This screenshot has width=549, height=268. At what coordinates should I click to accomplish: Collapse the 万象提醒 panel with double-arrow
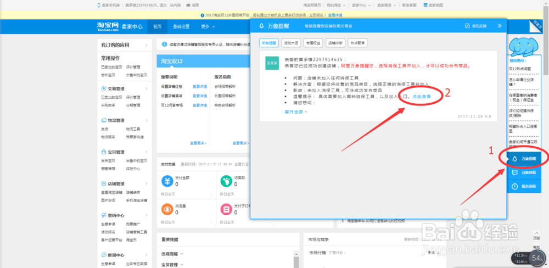coord(500,26)
